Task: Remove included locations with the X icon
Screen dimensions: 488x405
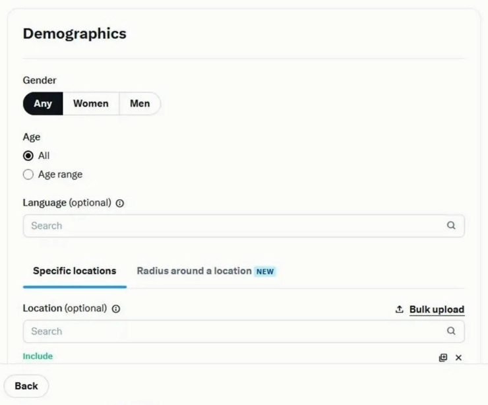Action: [x=458, y=358]
